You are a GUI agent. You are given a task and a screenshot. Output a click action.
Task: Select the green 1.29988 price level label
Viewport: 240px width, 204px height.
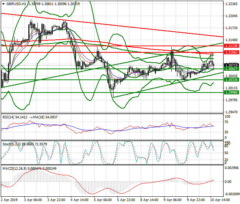pyautogui.click(x=231, y=93)
